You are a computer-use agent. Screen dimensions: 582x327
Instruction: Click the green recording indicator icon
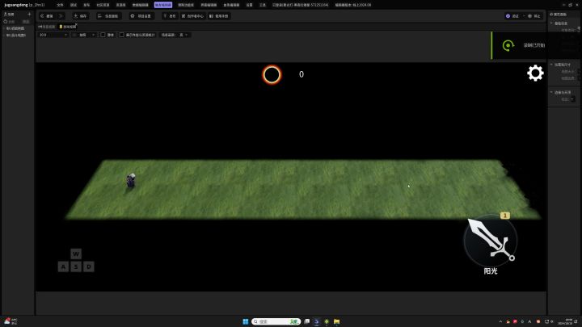click(x=508, y=45)
